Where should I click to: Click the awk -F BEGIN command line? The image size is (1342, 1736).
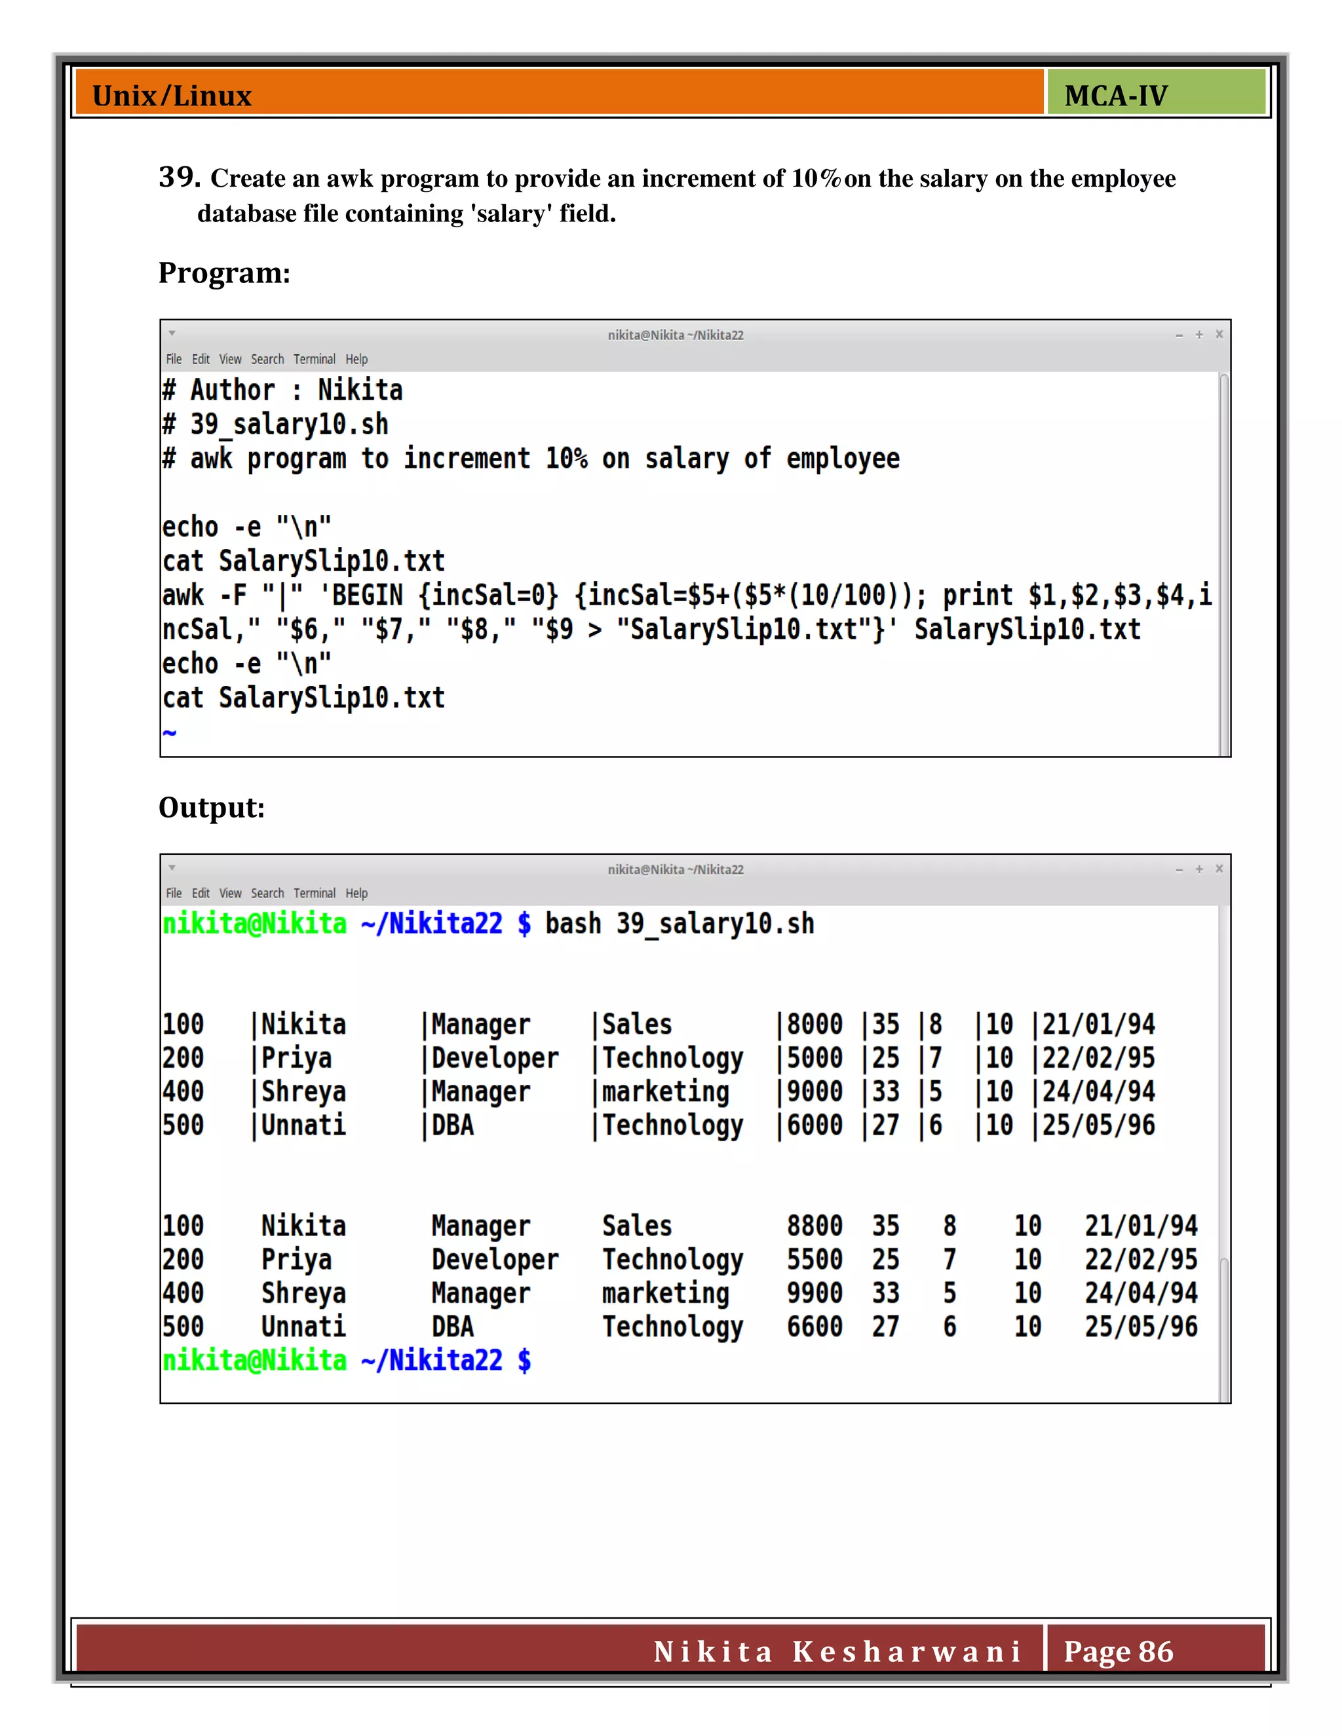click(687, 612)
